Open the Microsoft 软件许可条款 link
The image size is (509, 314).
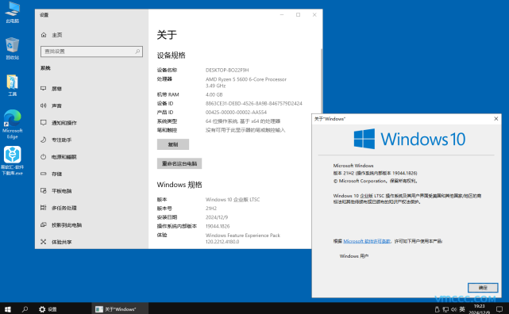click(367, 241)
